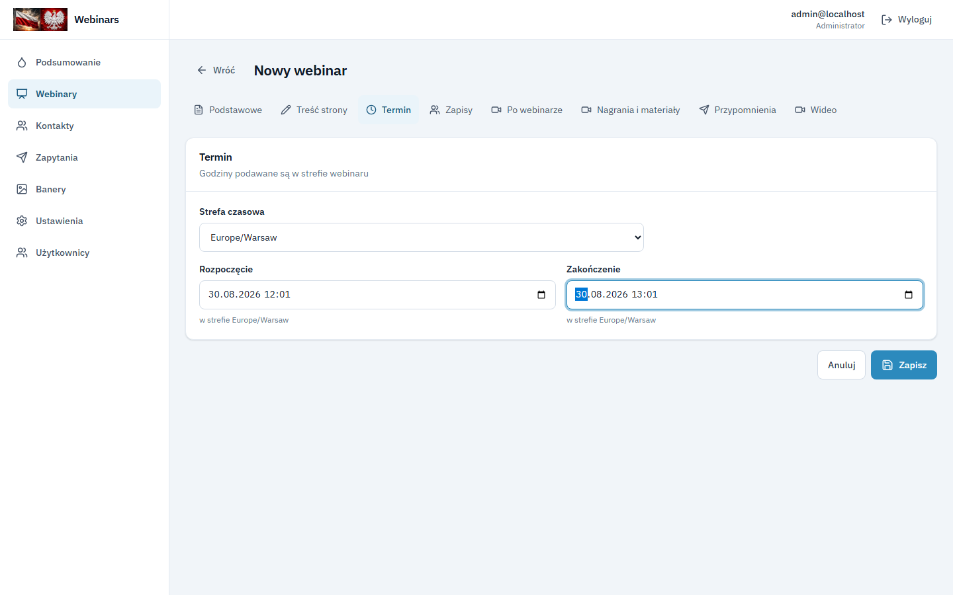Go back using the Wróć link
This screenshot has height=595, width=953.
pos(216,70)
